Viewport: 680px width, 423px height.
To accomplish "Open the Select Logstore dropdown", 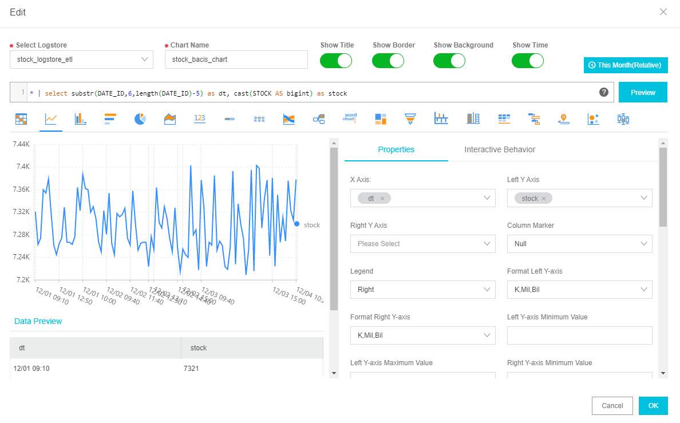I will 81,60.
